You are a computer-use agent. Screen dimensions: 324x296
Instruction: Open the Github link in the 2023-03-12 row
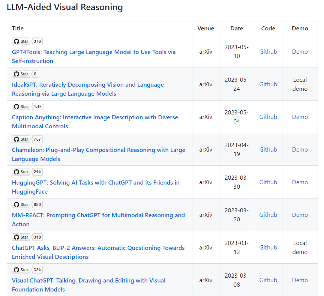pyautogui.click(x=268, y=248)
